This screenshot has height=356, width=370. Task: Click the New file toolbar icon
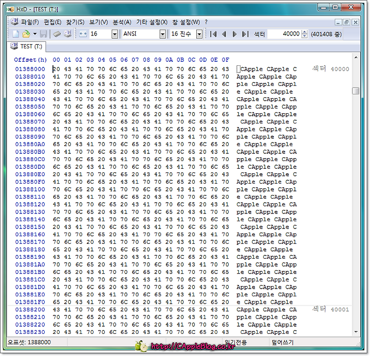15,34
